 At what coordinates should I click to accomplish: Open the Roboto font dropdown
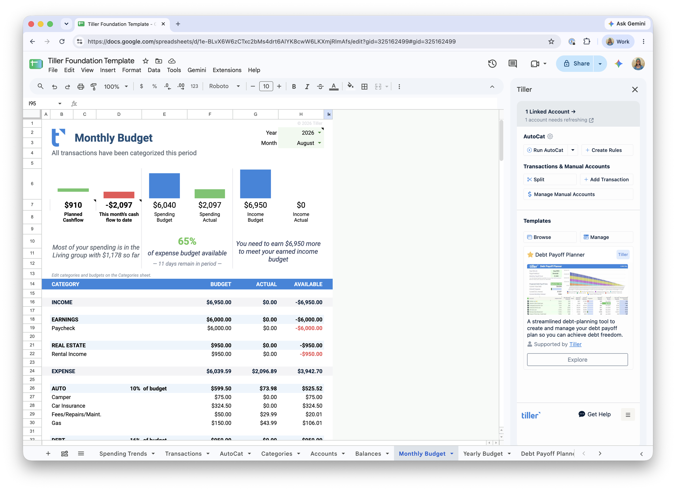click(224, 86)
